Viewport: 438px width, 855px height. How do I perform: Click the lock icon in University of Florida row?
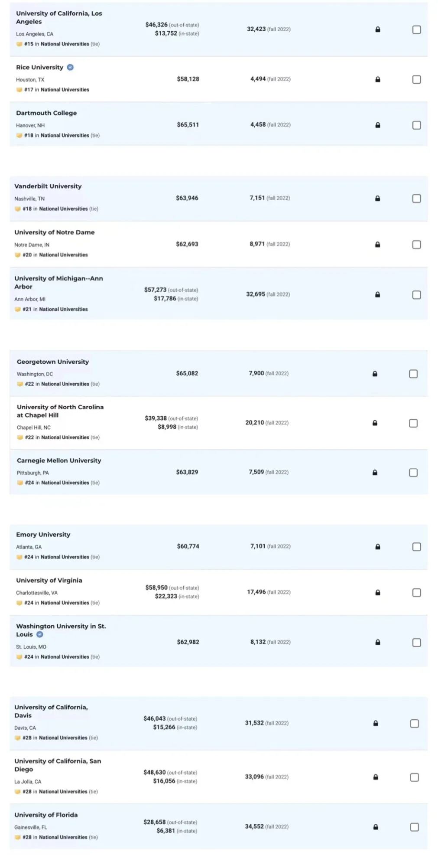point(376,827)
